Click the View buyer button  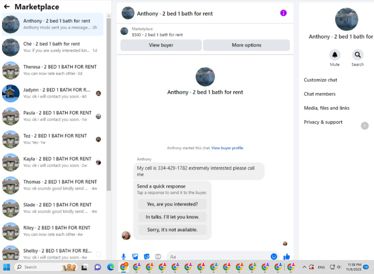pos(161,45)
